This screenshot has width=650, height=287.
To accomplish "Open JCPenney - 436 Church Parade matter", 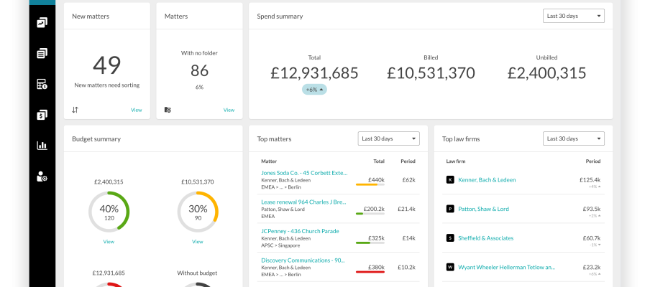I will pos(300,231).
